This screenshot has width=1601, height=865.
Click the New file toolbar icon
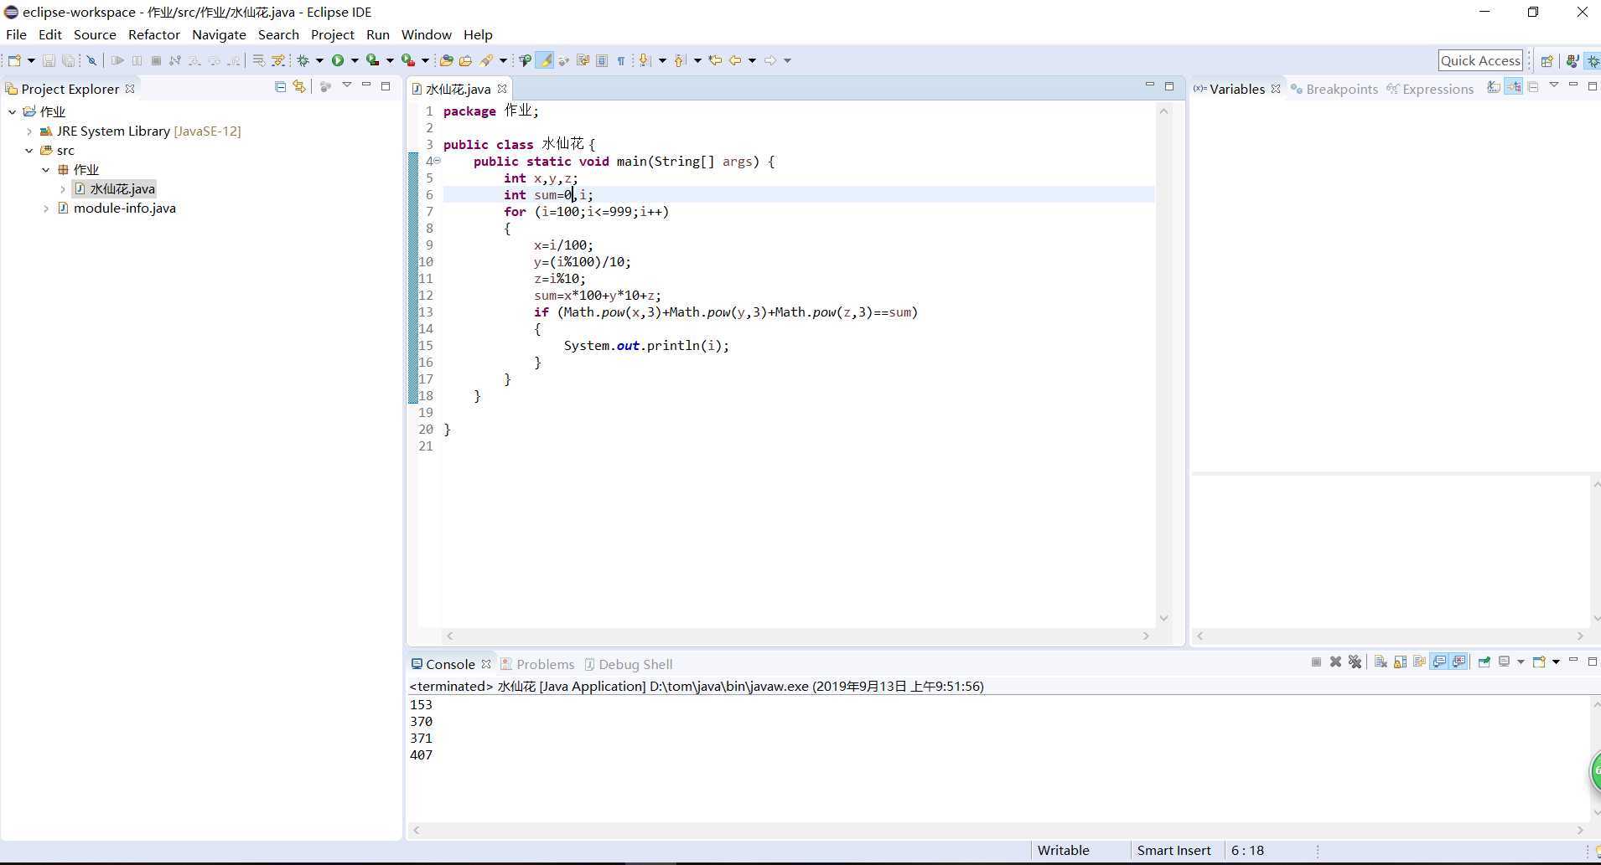[x=14, y=60]
